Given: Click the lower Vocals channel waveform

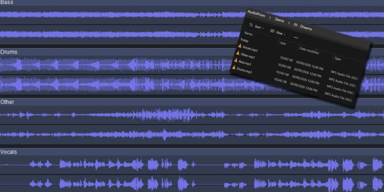Looking at the screenshot, I should point(192,184).
